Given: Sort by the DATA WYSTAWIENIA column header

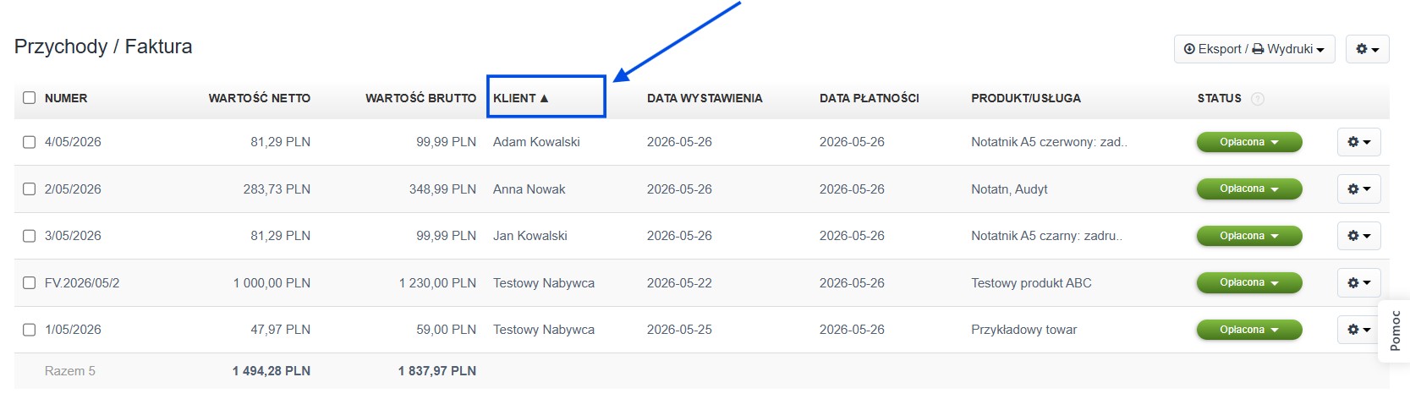Looking at the screenshot, I should pos(705,98).
